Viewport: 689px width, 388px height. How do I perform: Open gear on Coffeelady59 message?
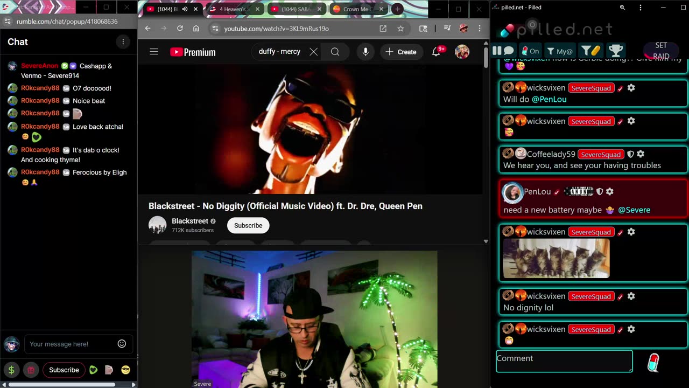641,154
